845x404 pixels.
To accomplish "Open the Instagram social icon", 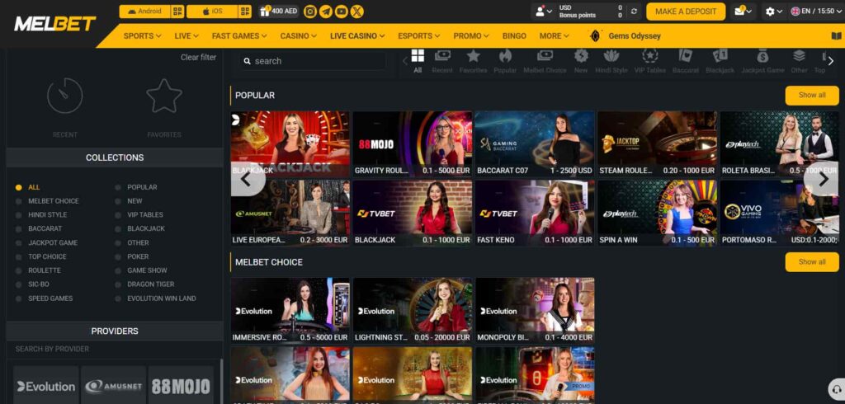I will click(310, 12).
